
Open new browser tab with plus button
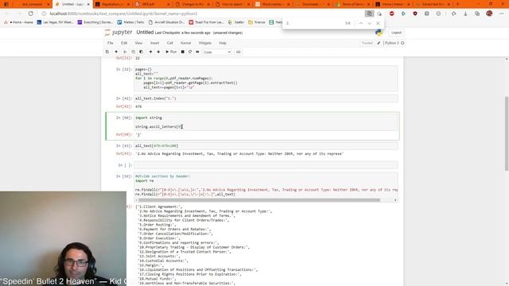coord(458,4)
